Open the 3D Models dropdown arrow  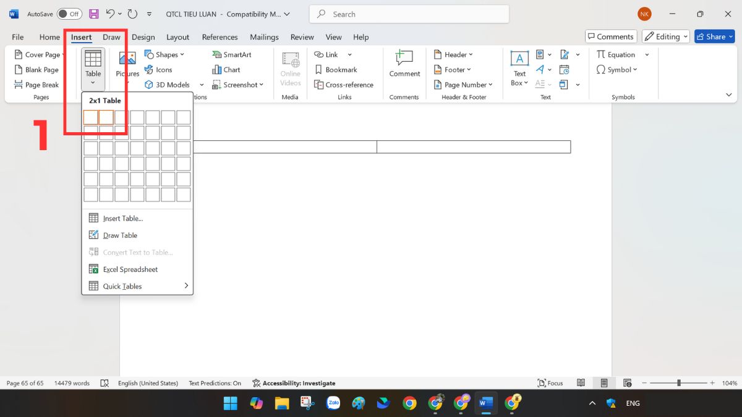click(x=202, y=85)
